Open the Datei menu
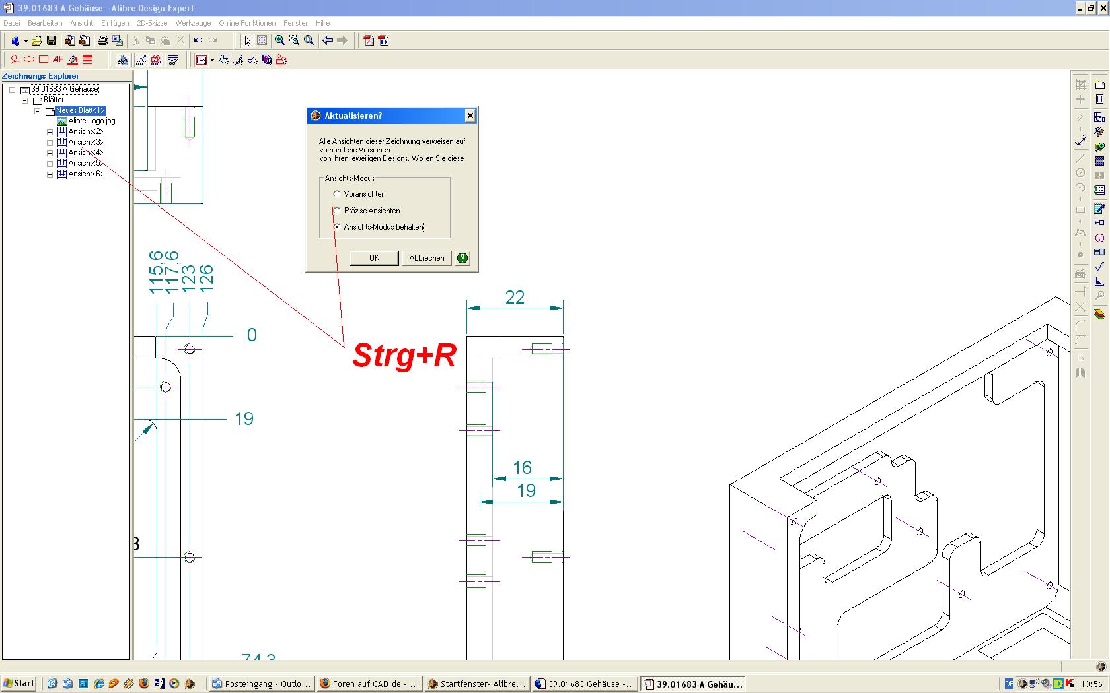The width and height of the screenshot is (1110, 693). pos(12,23)
